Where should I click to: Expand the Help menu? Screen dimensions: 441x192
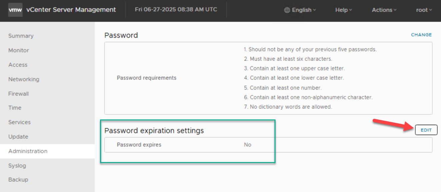point(344,10)
